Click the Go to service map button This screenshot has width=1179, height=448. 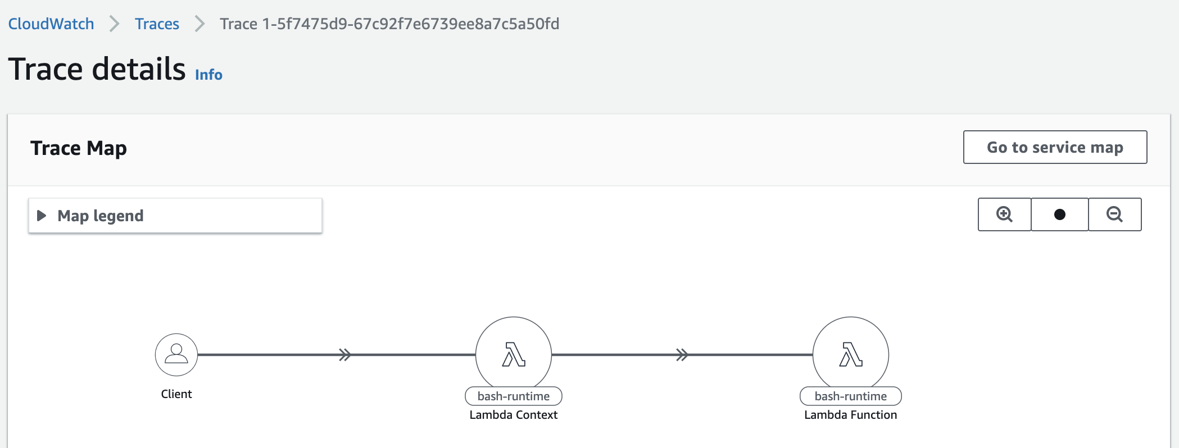coord(1055,147)
